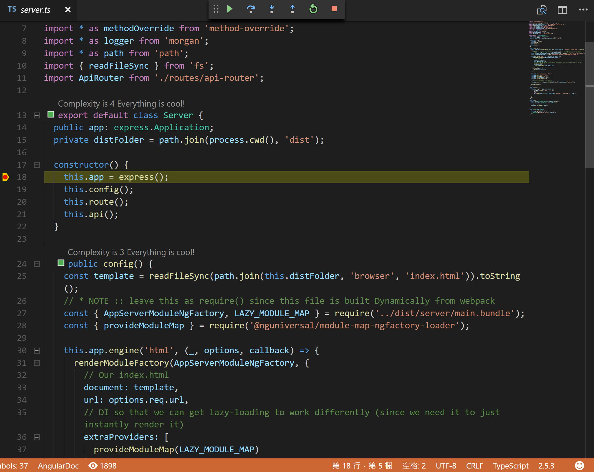594x472 pixels.
Task: Restart the debug session
Action: [x=313, y=9]
